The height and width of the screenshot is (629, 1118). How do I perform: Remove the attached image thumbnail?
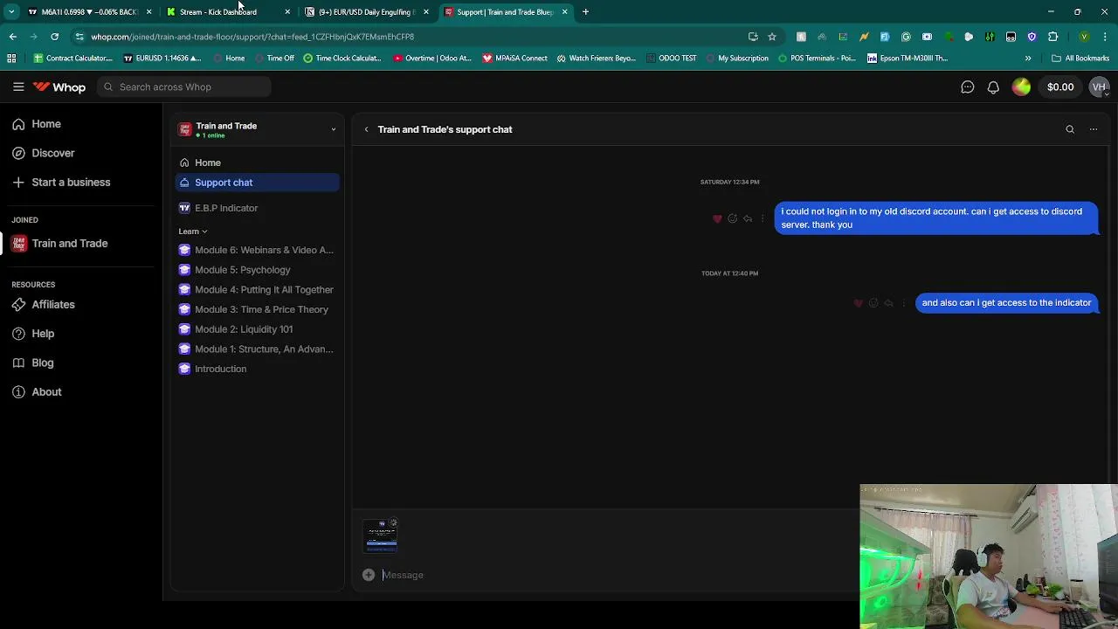pyautogui.click(x=394, y=522)
